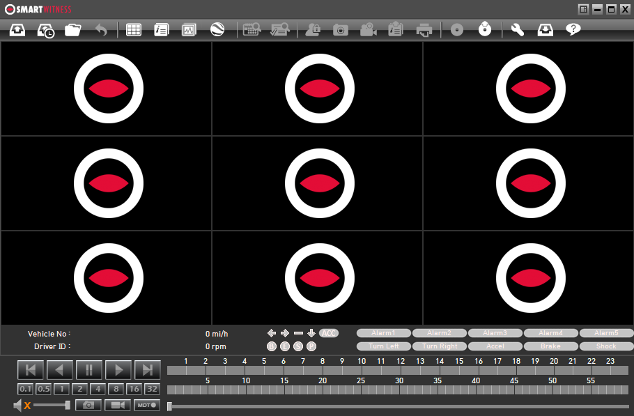Skip to the last frame button
634x416 pixels.
(x=147, y=370)
